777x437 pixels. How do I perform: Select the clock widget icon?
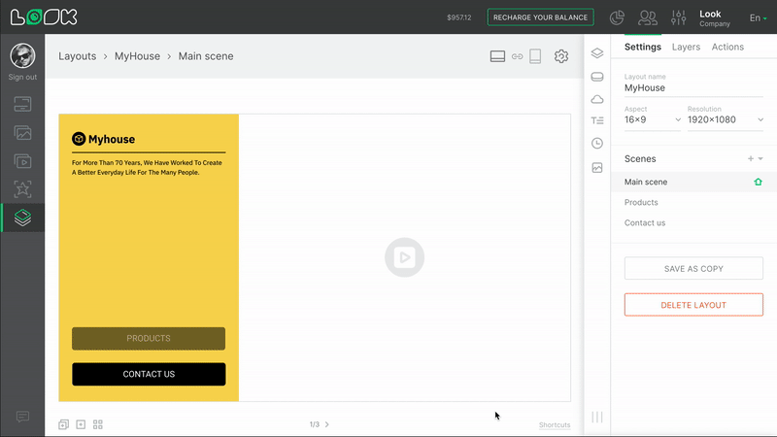(x=597, y=144)
